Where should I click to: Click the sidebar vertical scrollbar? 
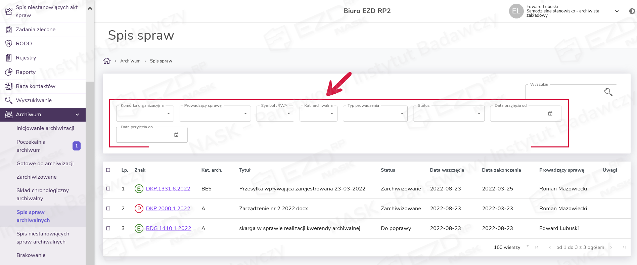click(90, 168)
